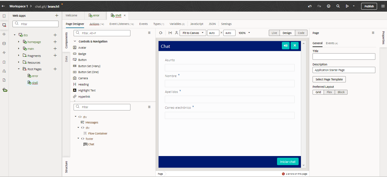This screenshot has height=177, width=387.
Task: Open the feedback smiley icon
Action: 329,6
